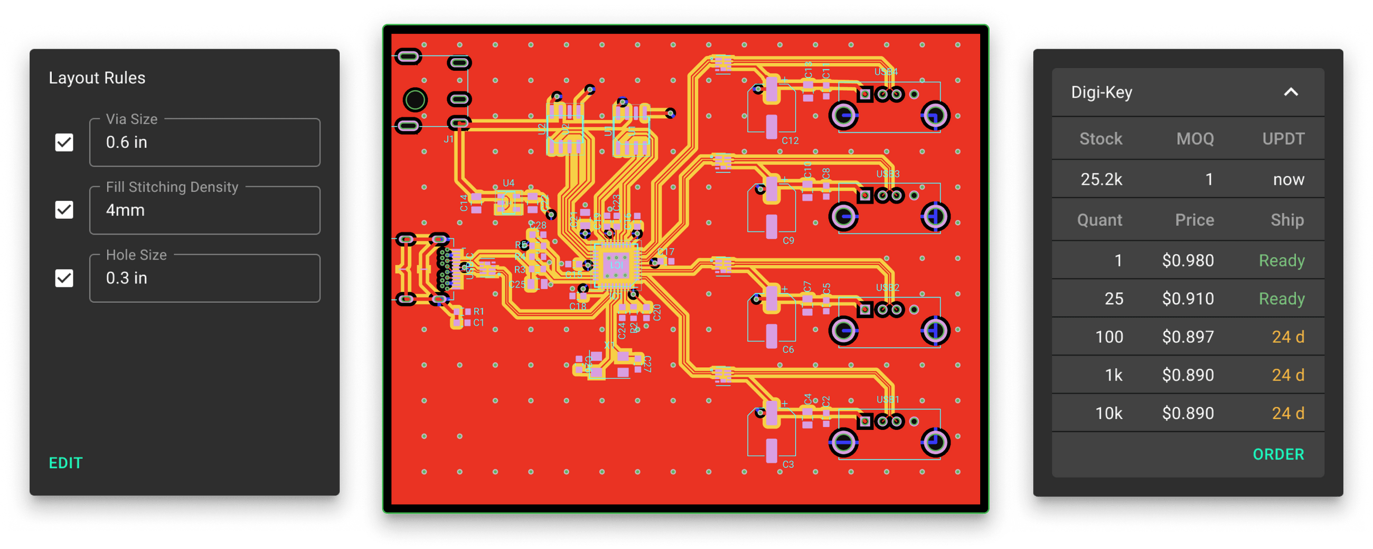Enable the Via Size layout rule checkbox
This screenshot has width=1373, height=549.
[x=63, y=142]
